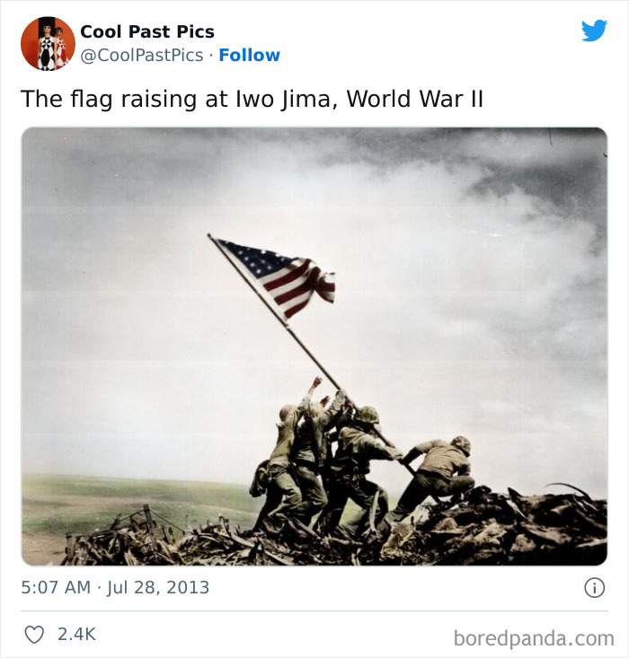629x658 pixels.
Task: Click the Jul 28, 2013 date
Action: [158, 587]
